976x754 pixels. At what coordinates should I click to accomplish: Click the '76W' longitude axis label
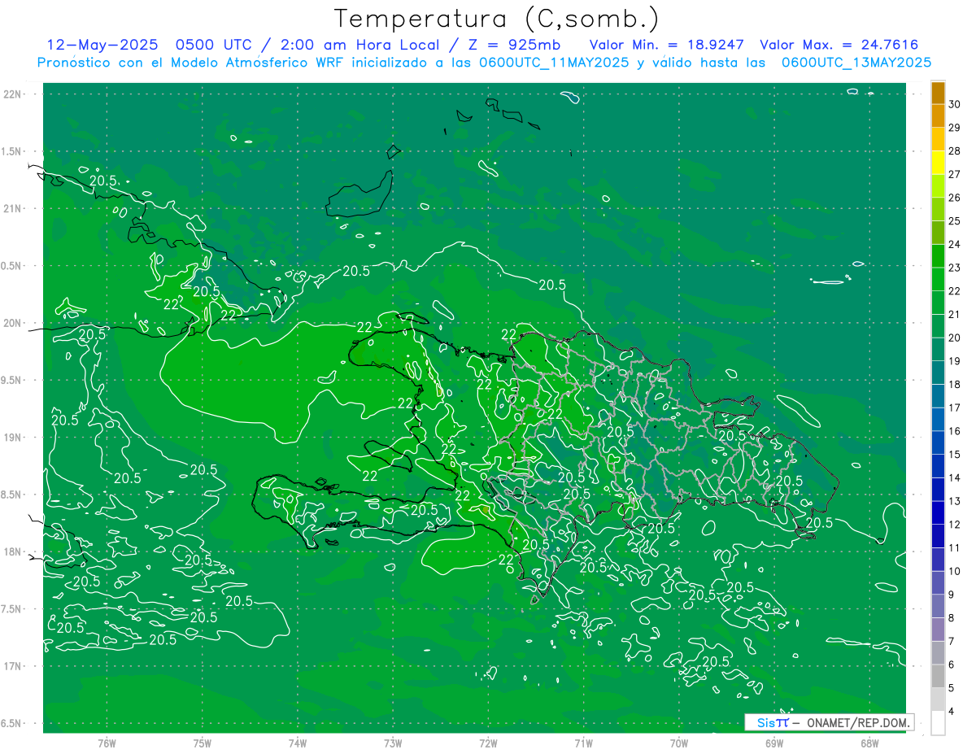tap(107, 743)
